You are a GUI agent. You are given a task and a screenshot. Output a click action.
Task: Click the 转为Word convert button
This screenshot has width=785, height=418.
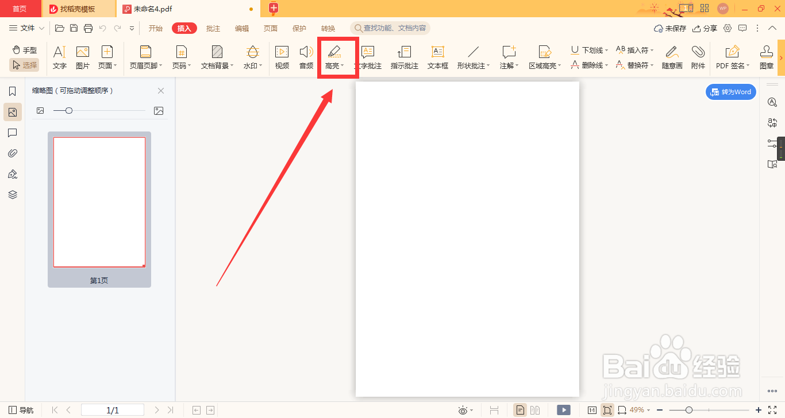click(x=731, y=92)
